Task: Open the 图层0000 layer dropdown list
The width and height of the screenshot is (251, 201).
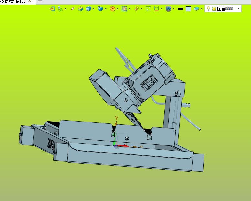Action: pos(238,8)
